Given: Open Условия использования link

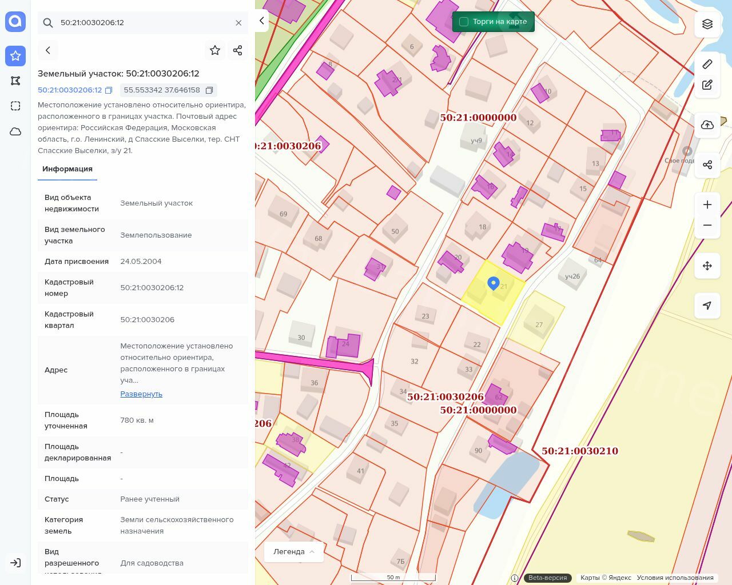Looking at the screenshot, I should [675, 578].
